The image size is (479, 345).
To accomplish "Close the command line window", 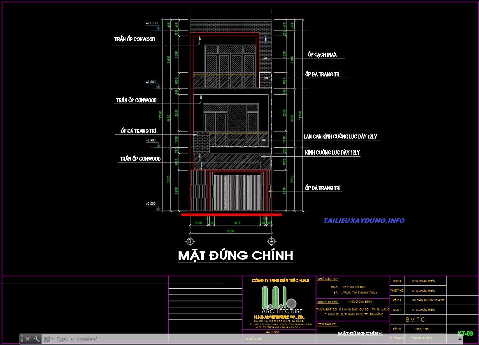I will coord(28,339).
